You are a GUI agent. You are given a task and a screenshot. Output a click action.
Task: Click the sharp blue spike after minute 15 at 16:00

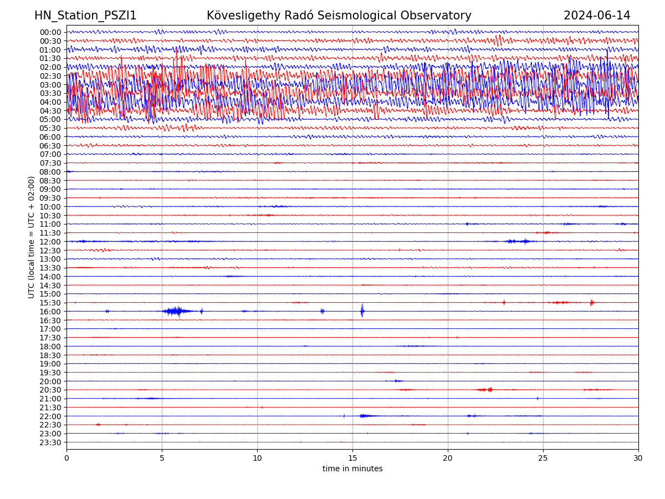pyautogui.click(x=362, y=310)
